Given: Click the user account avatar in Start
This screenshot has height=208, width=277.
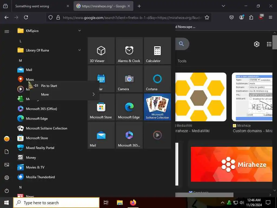Looking at the screenshot, I should 7,139.
